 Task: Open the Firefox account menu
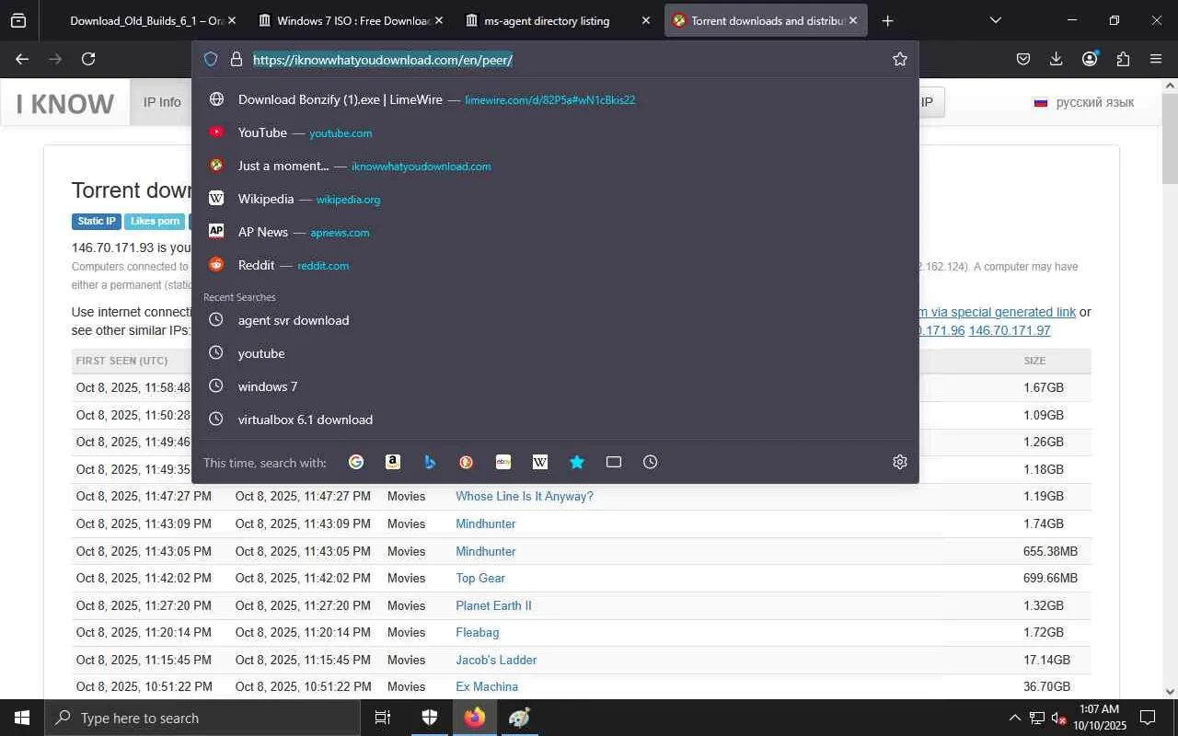tap(1090, 59)
